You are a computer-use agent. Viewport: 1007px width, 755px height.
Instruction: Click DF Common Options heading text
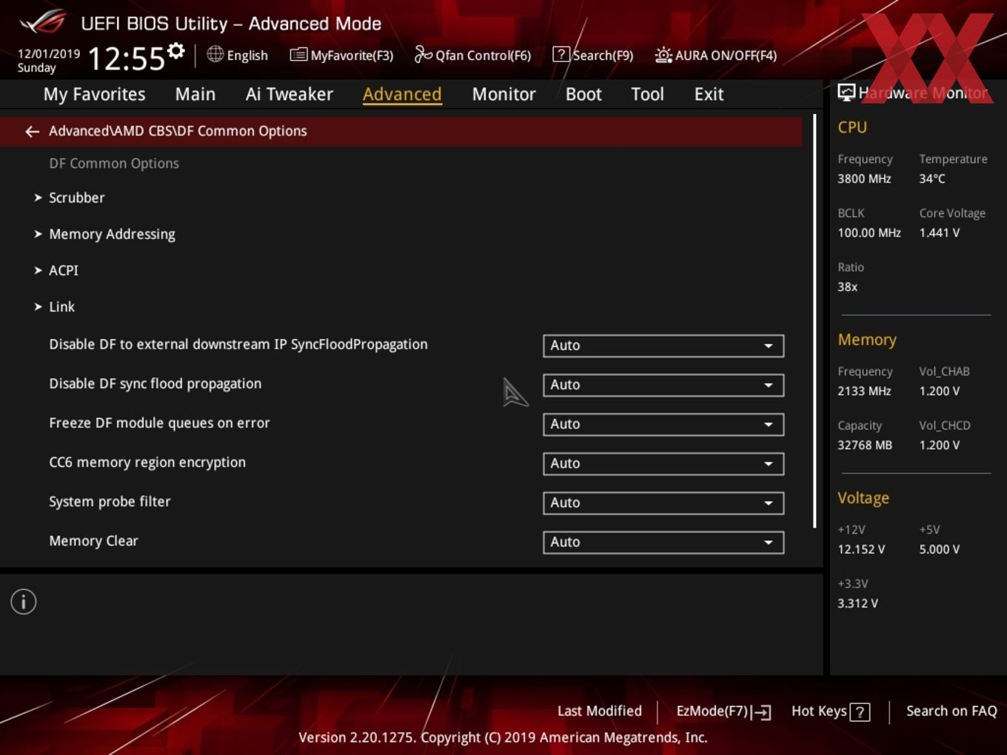(114, 164)
